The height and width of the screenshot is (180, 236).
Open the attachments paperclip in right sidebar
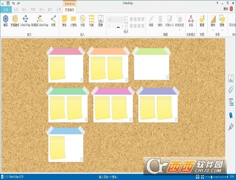231,90
